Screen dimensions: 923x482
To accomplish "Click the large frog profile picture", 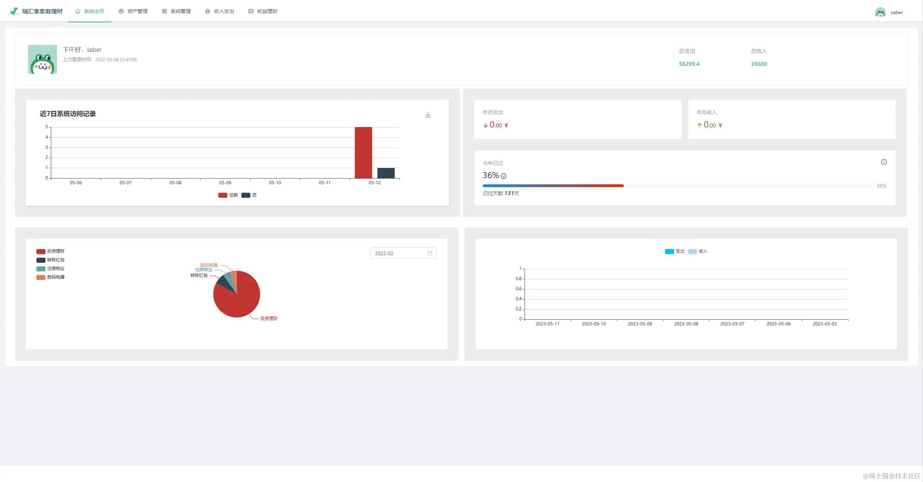I will [x=43, y=59].
